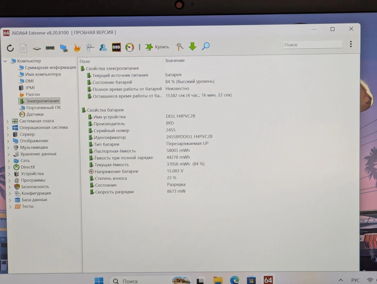The height and width of the screenshot is (284, 377).
Task: Expand the Мультимедиа tree node
Action: click(9, 148)
